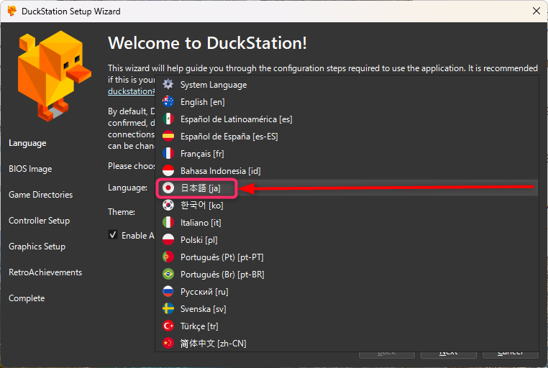Click the Cancel button
Image resolution: width=548 pixels, height=368 pixels.
(510, 352)
